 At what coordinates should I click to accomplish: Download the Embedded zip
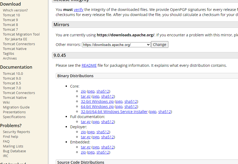coord(83,152)
